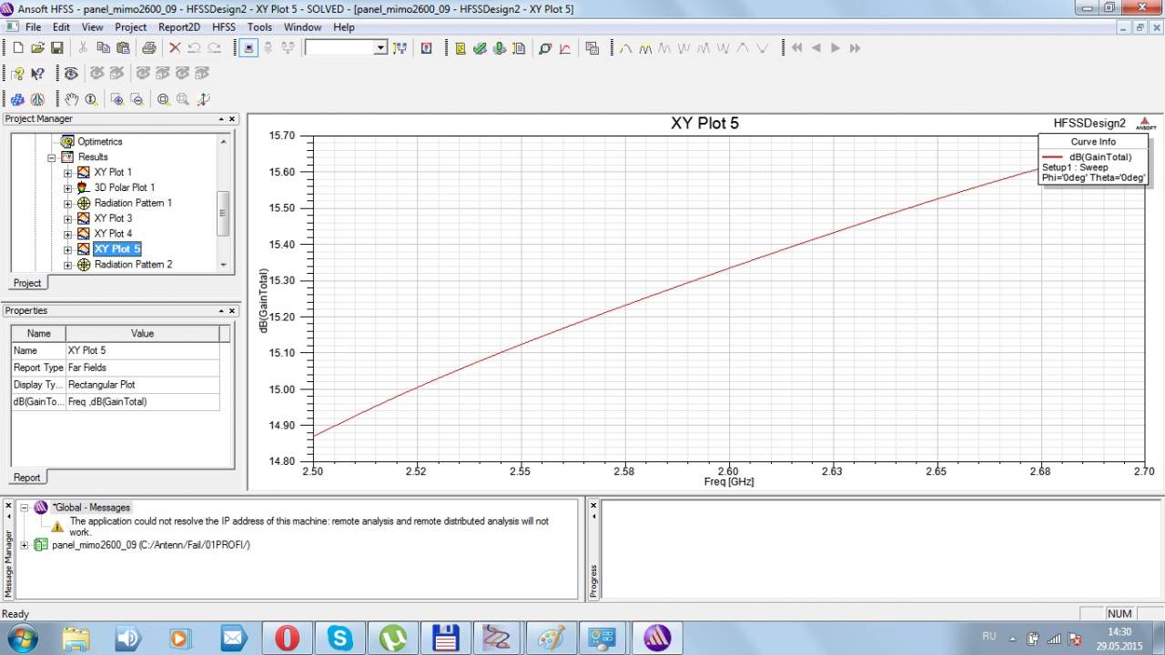The height and width of the screenshot is (655, 1165).
Task: Open the Report2D menu
Action: pos(178,27)
